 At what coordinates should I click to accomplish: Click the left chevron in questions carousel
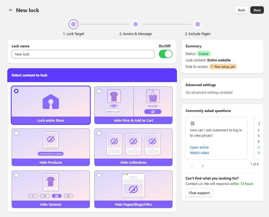point(192,166)
